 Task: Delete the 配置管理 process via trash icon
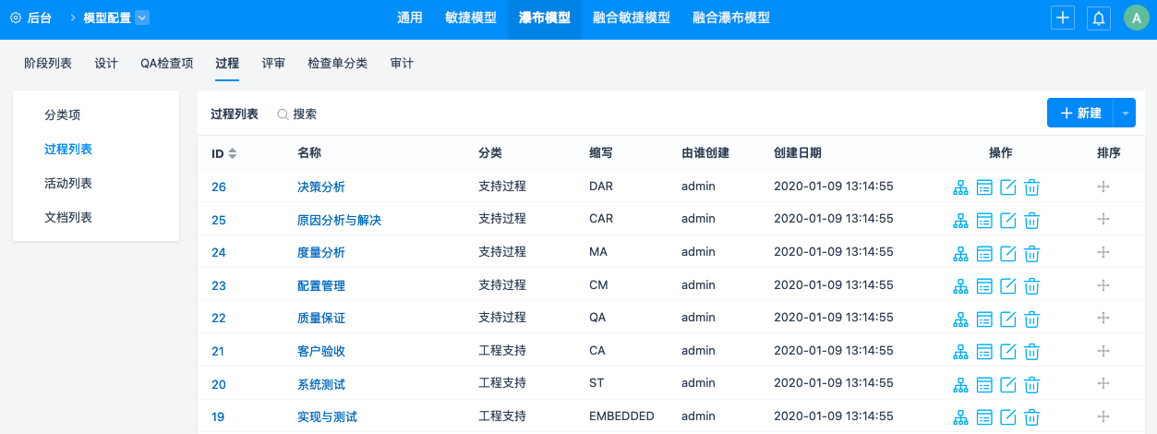tap(1032, 286)
